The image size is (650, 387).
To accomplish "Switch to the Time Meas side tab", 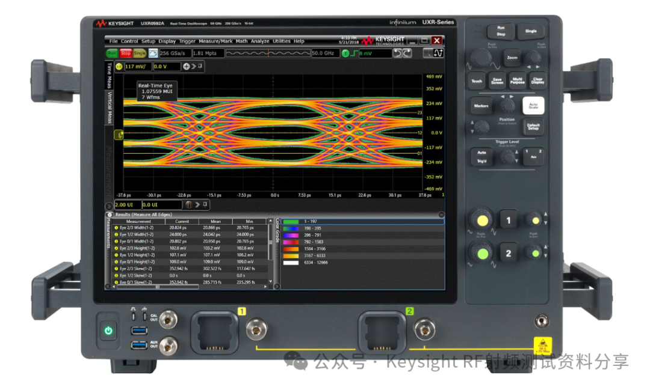I will click(110, 75).
